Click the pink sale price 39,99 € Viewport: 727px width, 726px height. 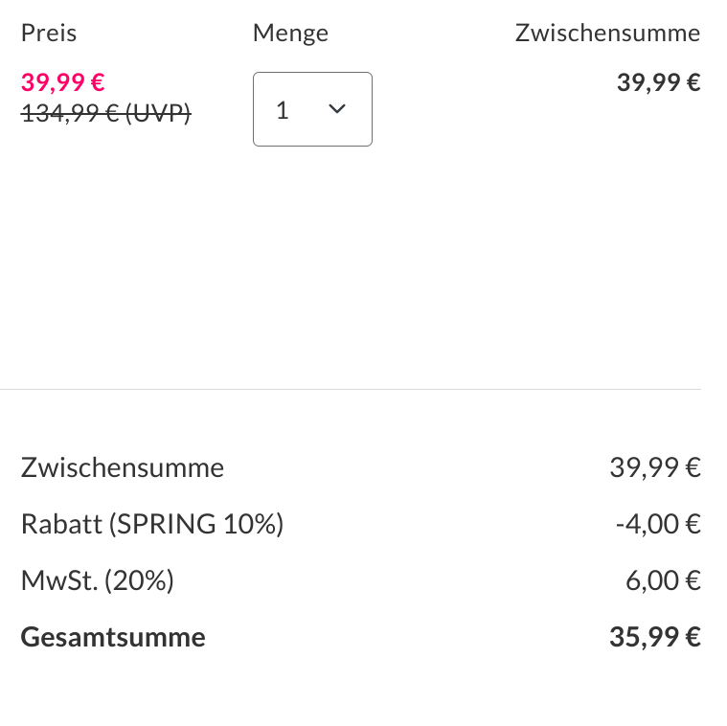(x=63, y=81)
